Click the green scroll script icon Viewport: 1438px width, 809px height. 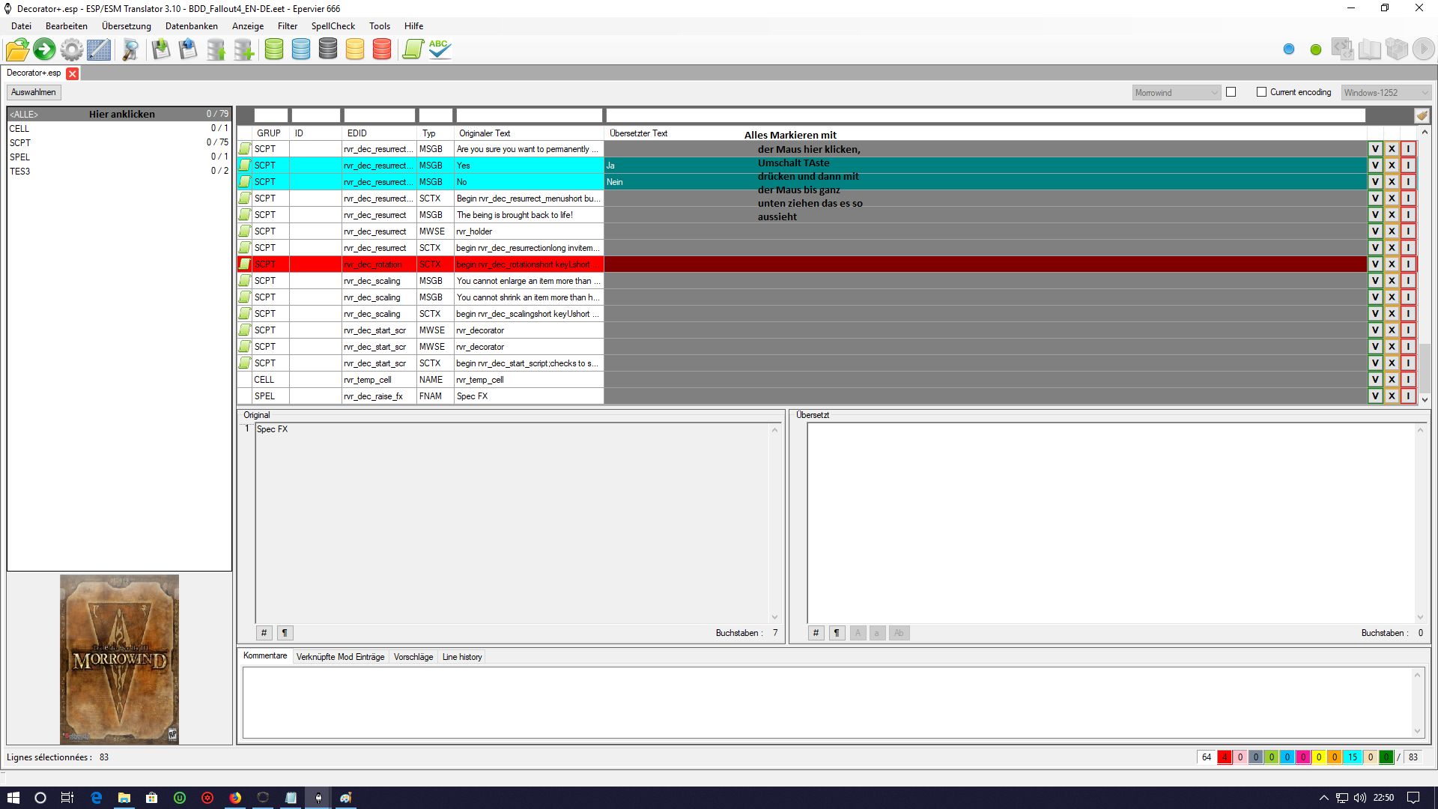413,49
